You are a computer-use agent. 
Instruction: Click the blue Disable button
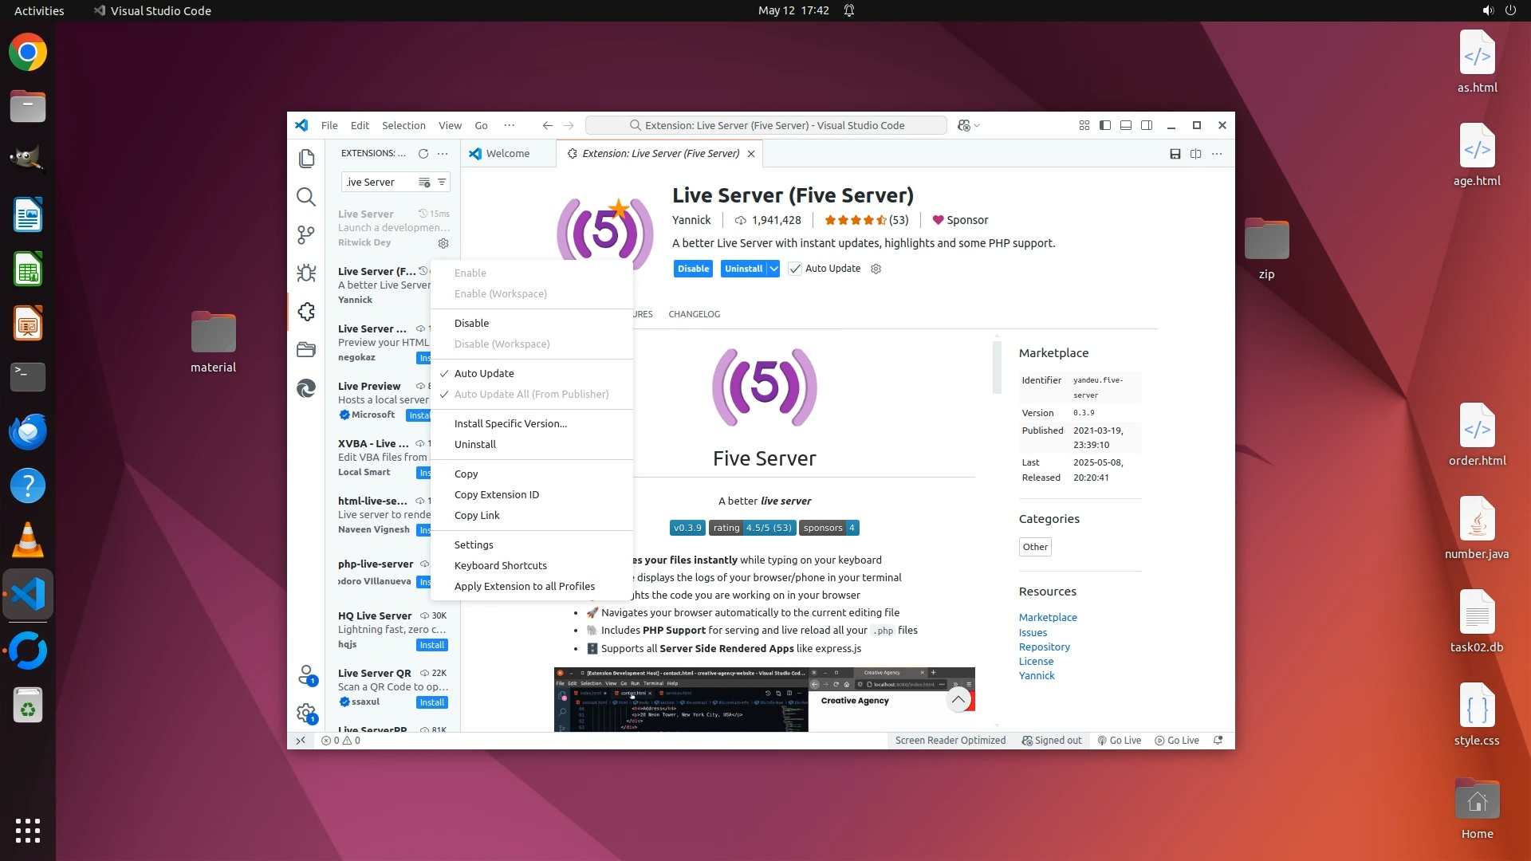[x=693, y=269]
